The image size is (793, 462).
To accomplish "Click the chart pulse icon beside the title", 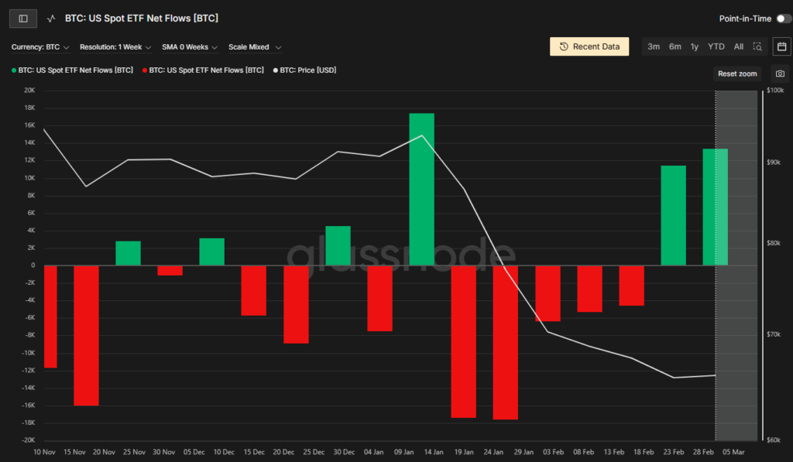I will point(51,18).
